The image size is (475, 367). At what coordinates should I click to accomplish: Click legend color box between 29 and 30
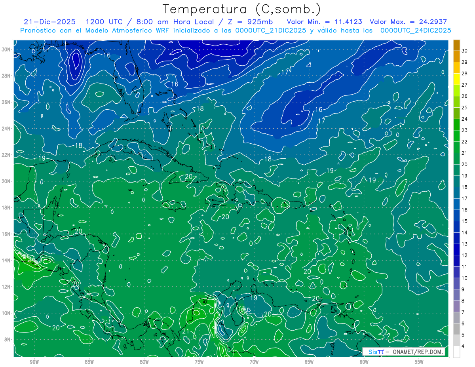pos(456,56)
